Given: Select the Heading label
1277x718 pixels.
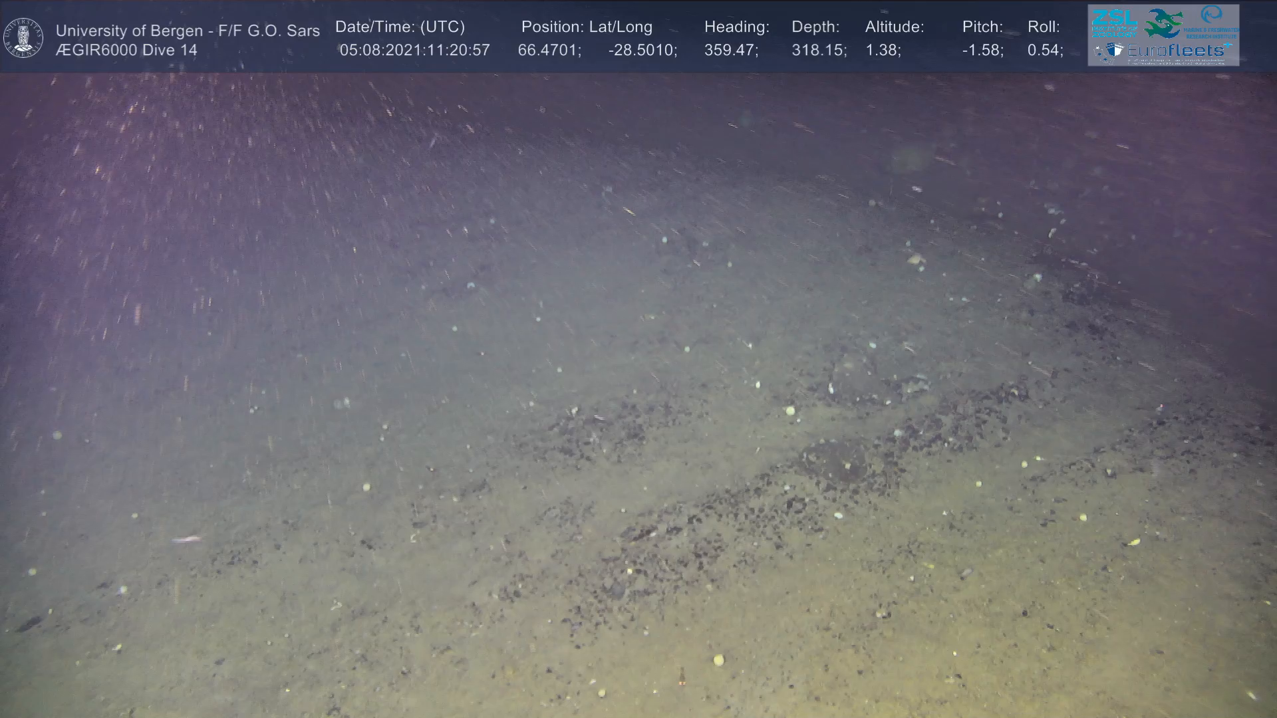Looking at the screenshot, I should point(736,27).
